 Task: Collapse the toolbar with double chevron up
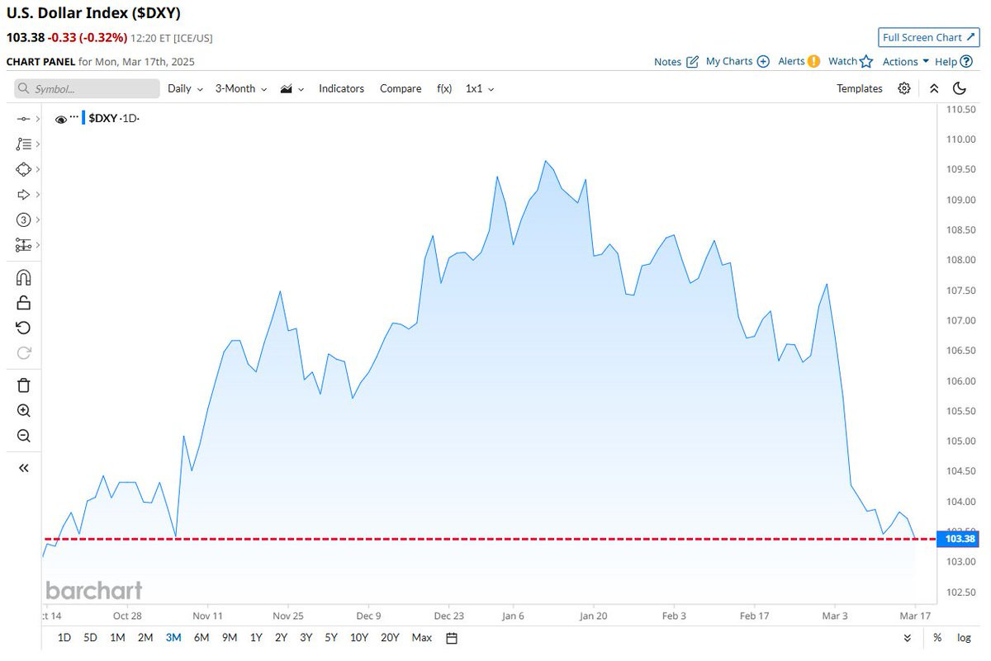[x=934, y=88]
